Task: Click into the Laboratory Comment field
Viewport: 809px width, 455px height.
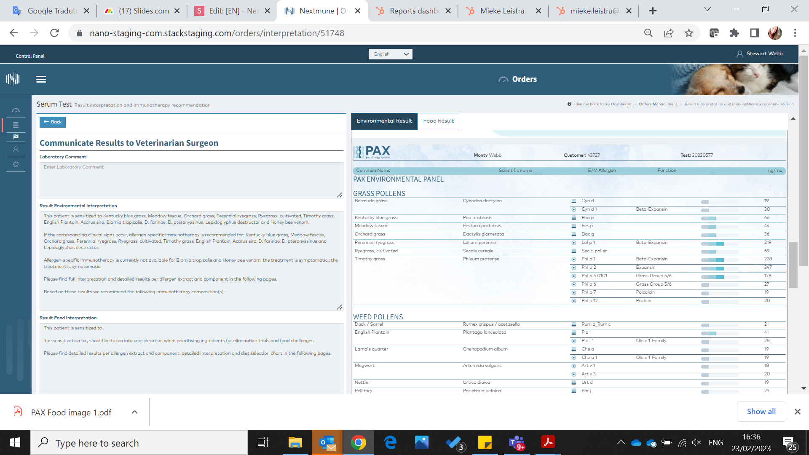Action: pyautogui.click(x=191, y=180)
